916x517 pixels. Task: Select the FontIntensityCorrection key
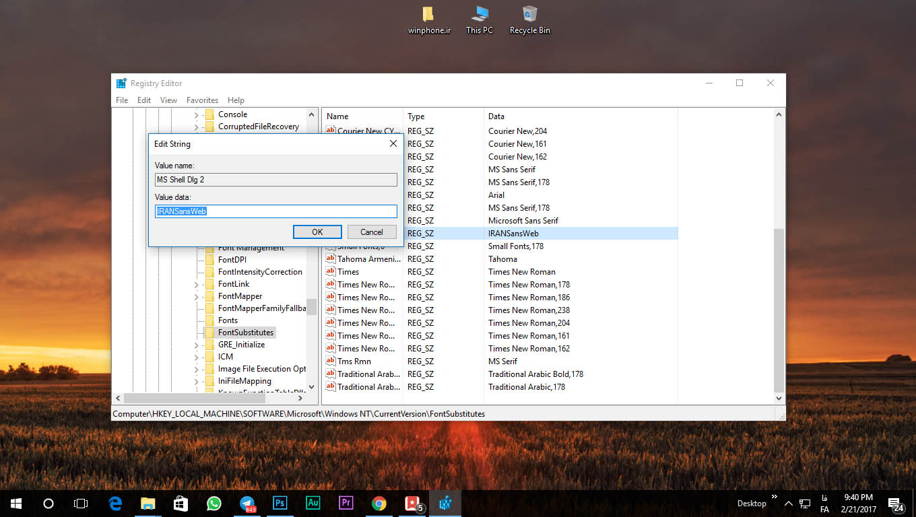coord(260,272)
